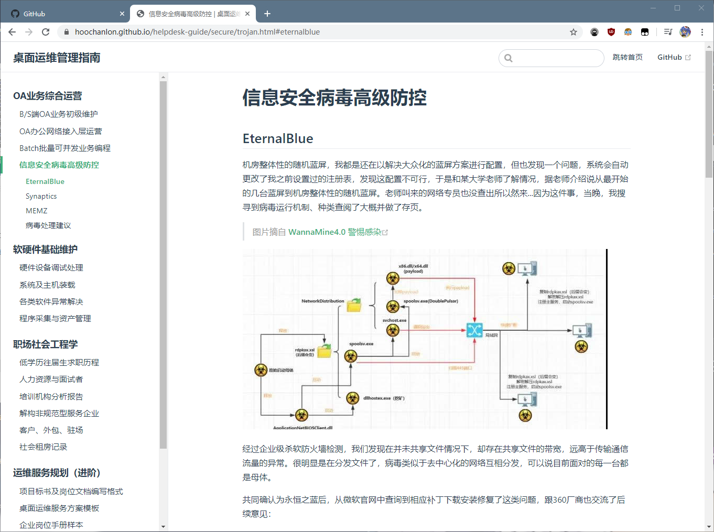Switch to the 信息安全病毒高级防控 tab

(x=192, y=14)
